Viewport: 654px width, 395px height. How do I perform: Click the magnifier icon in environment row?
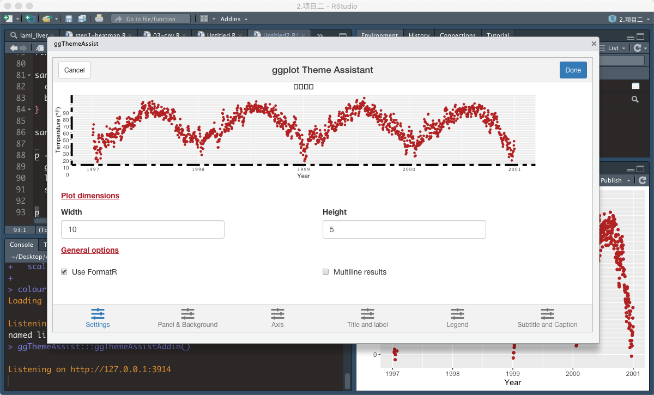(x=635, y=100)
